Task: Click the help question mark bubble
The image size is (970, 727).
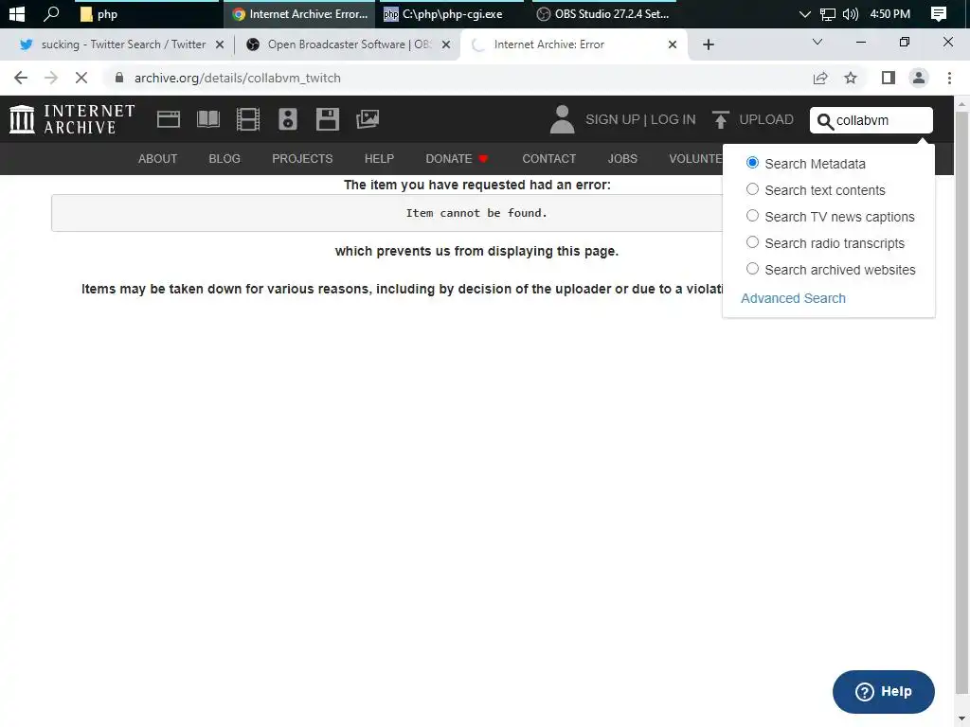Action: 884,691
